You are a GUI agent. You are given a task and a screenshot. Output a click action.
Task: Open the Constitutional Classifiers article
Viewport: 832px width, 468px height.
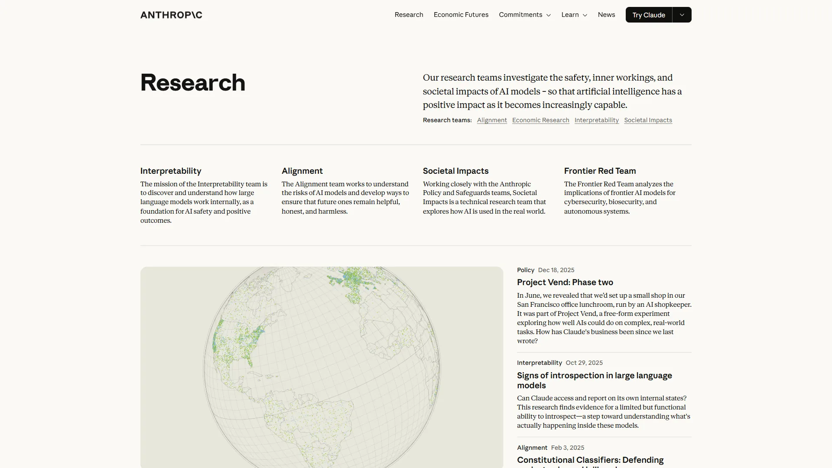pyautogui.click(x=590, y=462)
